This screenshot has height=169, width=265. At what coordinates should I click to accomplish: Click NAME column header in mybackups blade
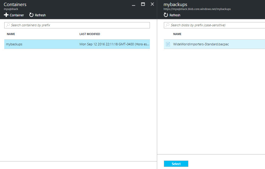click(177, 34)
